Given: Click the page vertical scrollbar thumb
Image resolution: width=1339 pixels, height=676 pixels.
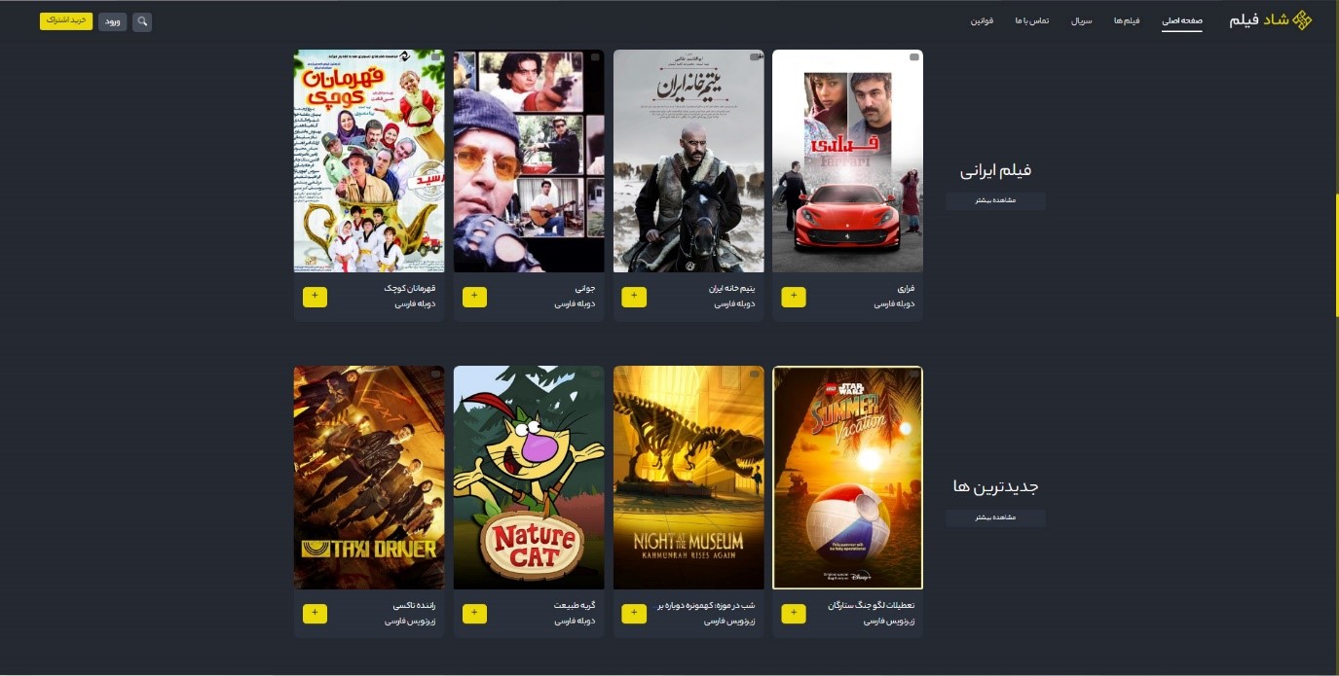Looking at the screenshot, I should click(1336, 255).
